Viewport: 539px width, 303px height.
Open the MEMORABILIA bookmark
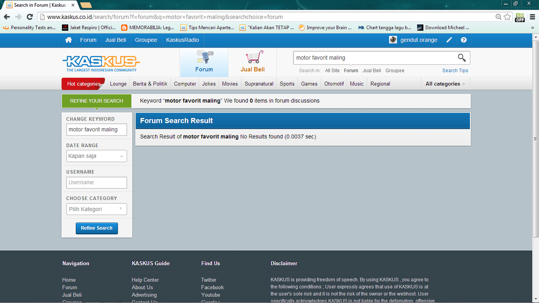click(148, 28)
